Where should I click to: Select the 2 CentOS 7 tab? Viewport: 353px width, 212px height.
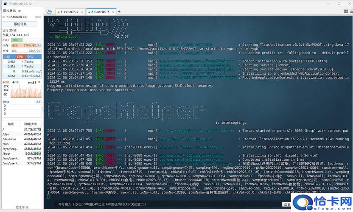tap(100, 12)
